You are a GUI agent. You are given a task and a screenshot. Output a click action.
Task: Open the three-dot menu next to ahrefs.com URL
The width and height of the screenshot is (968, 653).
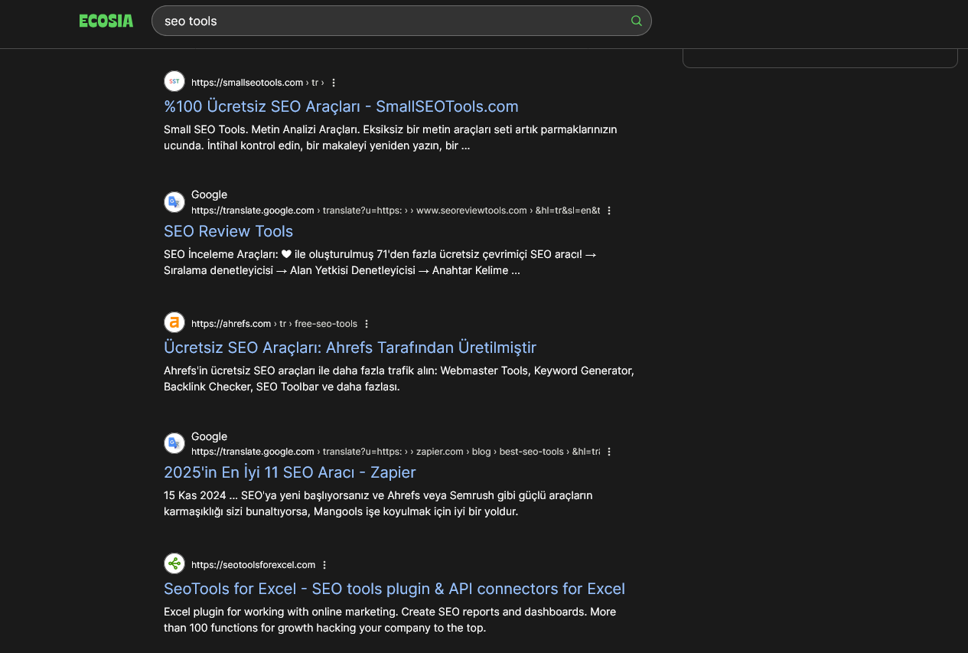(367, 324)
